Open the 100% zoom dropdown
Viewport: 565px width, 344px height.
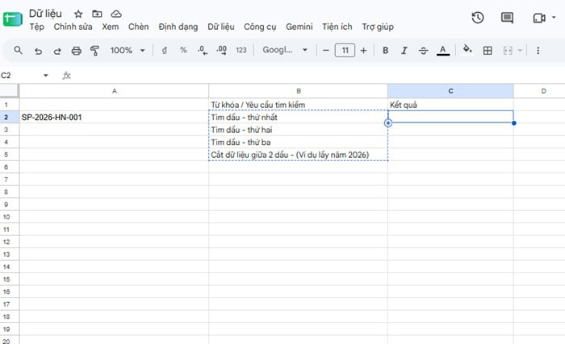[x=128, y=51]
